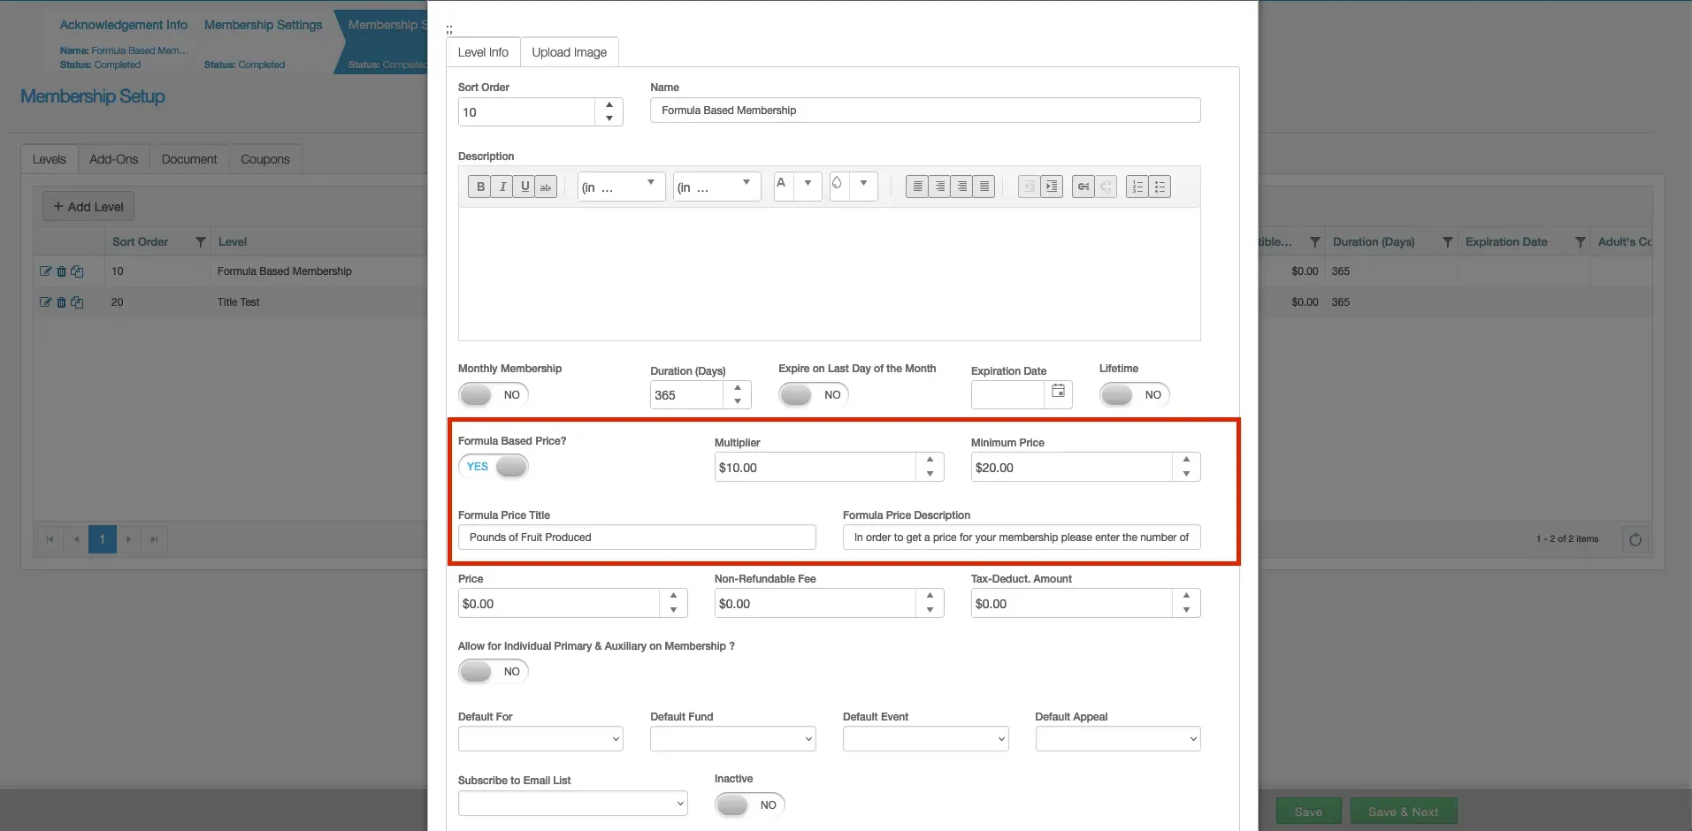Click the Formula Price Title field
The image size is (1692, 831).
click(637, 537)
